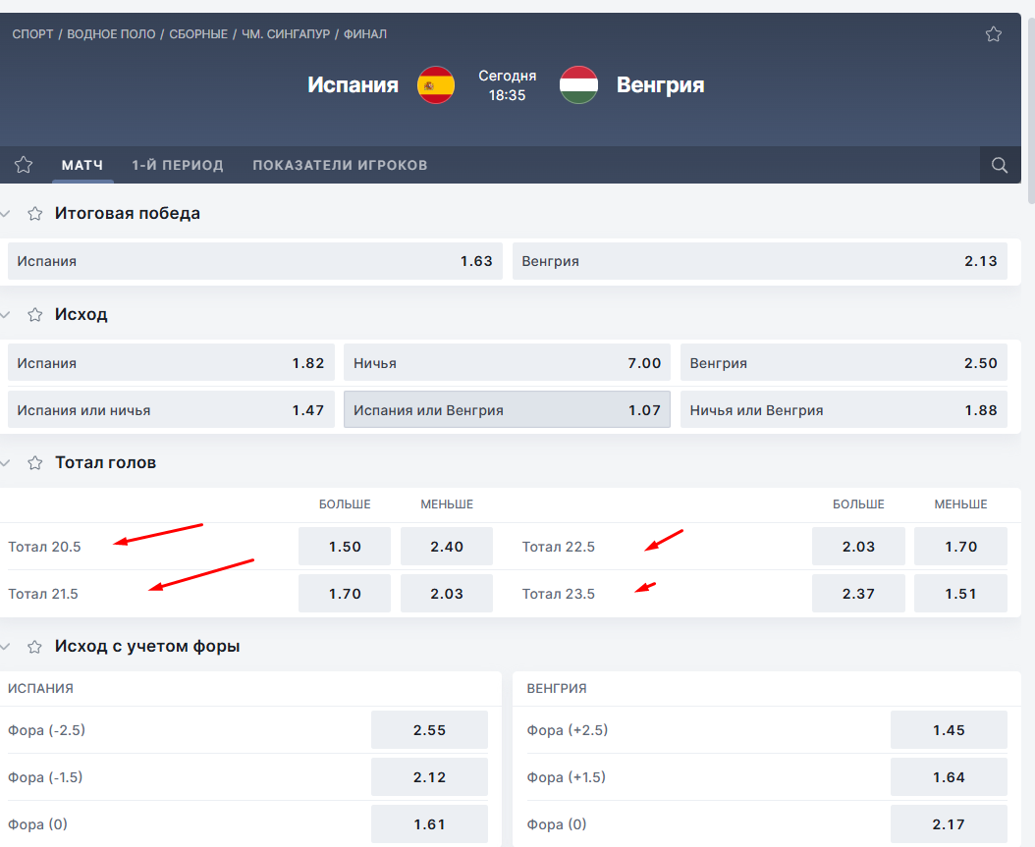Open the ПОКАЗАТЕЛИ ИГРОКОВ tab
This screenshot has height=847, width=1035.
340,165
